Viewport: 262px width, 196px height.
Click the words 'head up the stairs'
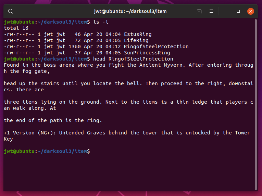pyautogui.click(x=32, y=83)
